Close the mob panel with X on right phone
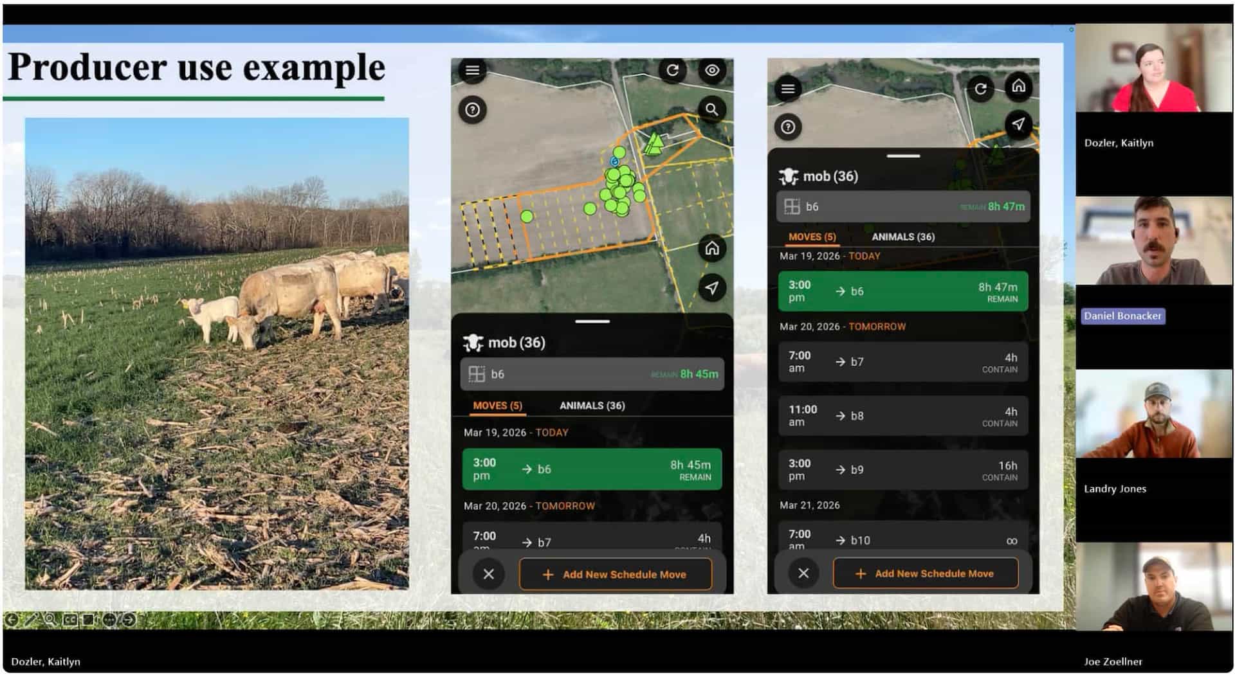 tap(803, 573)
